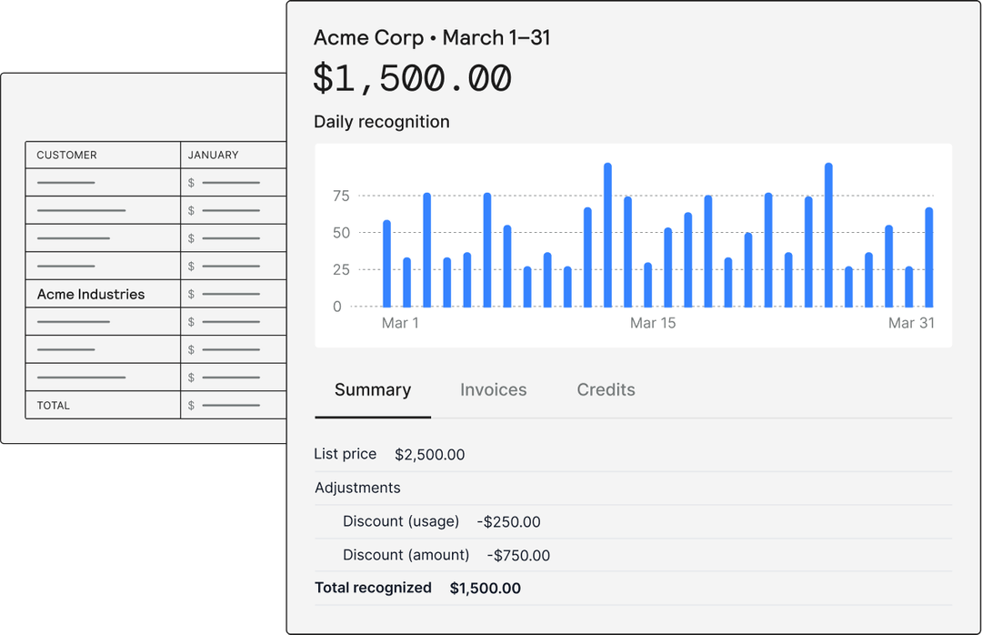Click the Mar 31 axis label

coord(912,323)
